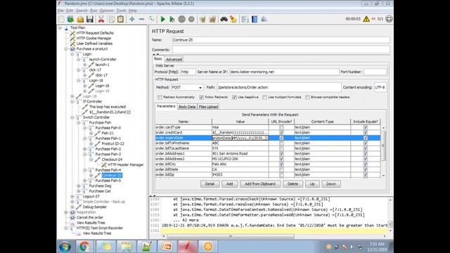Open the Templates icon in toolbar
This screenshot has height=253, width=450.
70,19
